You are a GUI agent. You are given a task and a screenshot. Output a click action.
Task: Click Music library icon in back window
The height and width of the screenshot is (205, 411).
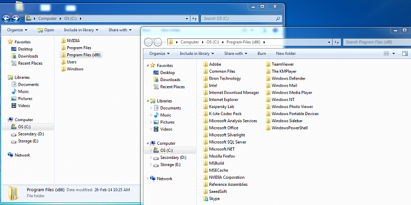point(14,92)
